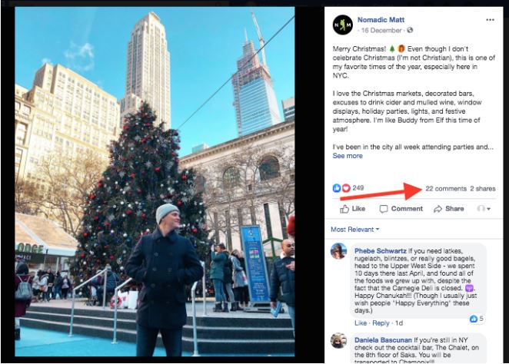Image resolution: width=509 pixels, height=364 pixels.
Task: Open Phebe Schwartz commenter name
Action: [380, 251]
